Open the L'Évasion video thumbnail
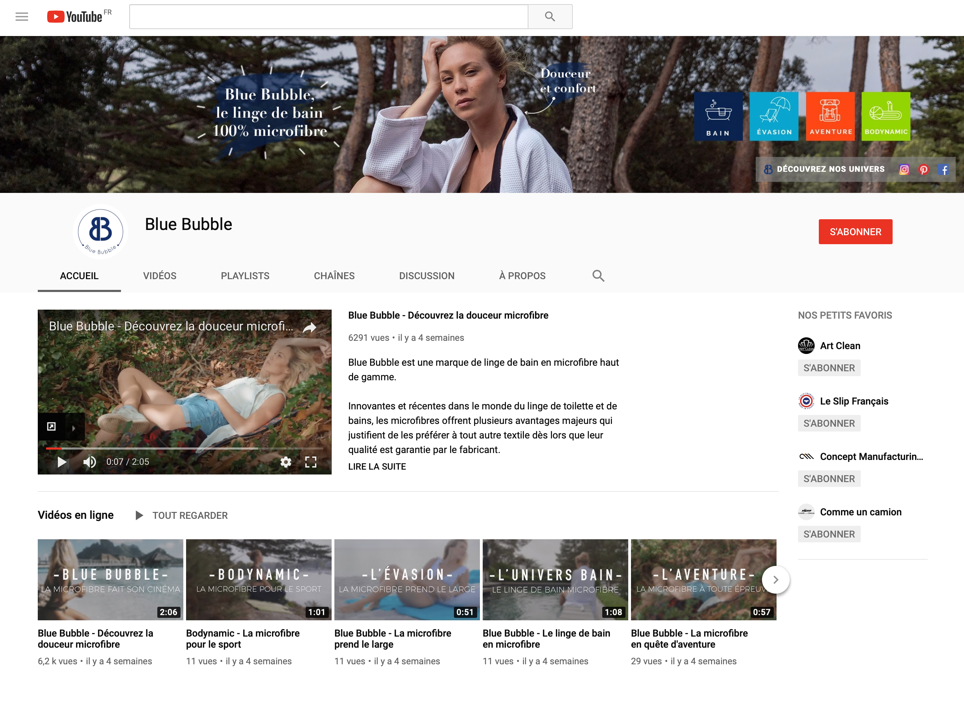This screenshot has width=964, height=710. 407,580
